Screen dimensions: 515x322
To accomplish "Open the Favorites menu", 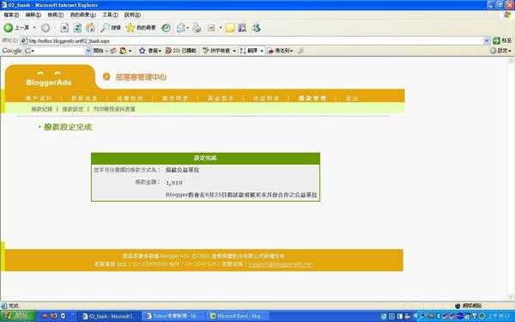I will pos(82,15).
